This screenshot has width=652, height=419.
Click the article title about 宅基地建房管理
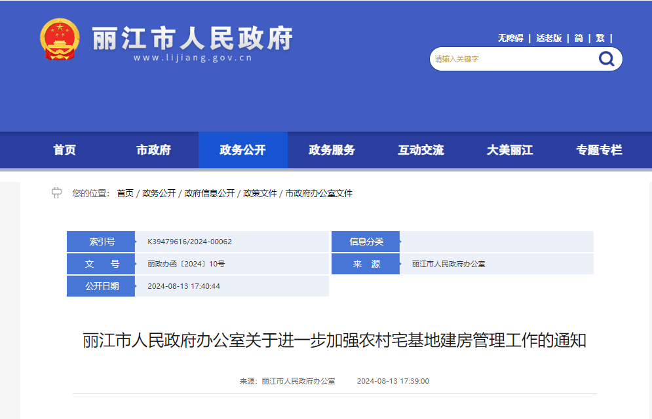click(x=334, y=340)
